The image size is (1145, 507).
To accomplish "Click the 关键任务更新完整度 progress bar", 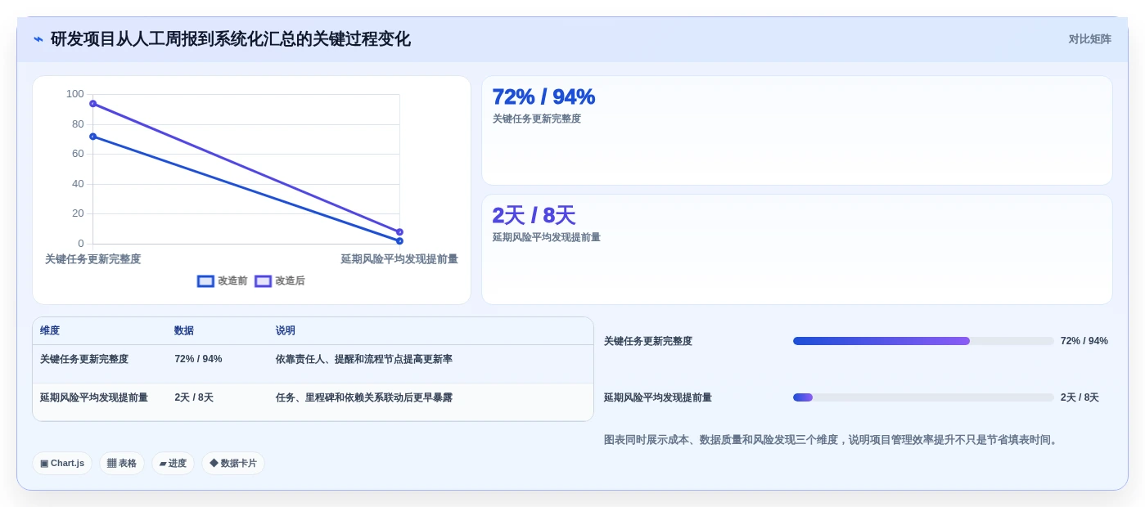I will click(x=923, y=341).
